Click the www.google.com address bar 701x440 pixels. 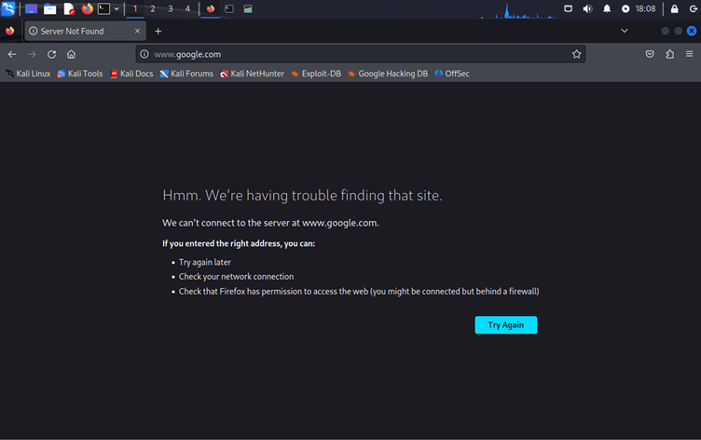[x=354, y=54]
